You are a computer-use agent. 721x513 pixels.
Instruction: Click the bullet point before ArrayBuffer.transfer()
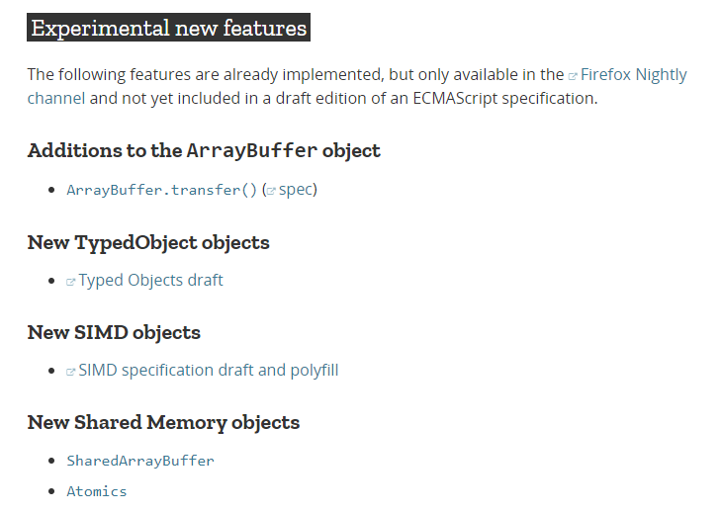point(51,190)
